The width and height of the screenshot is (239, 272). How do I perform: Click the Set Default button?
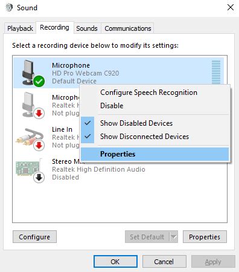click(147, 237)
